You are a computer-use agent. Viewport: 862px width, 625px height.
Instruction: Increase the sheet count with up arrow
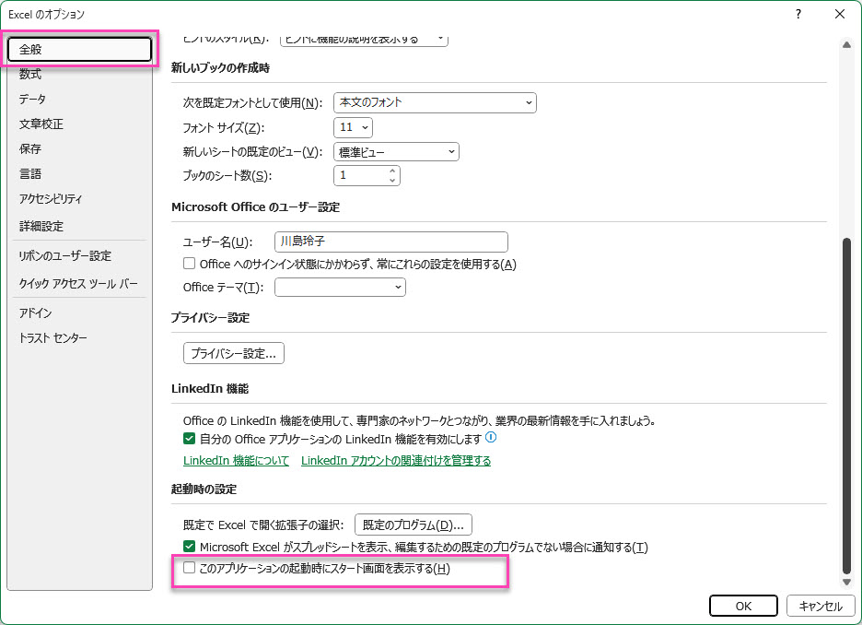(393, 171)
